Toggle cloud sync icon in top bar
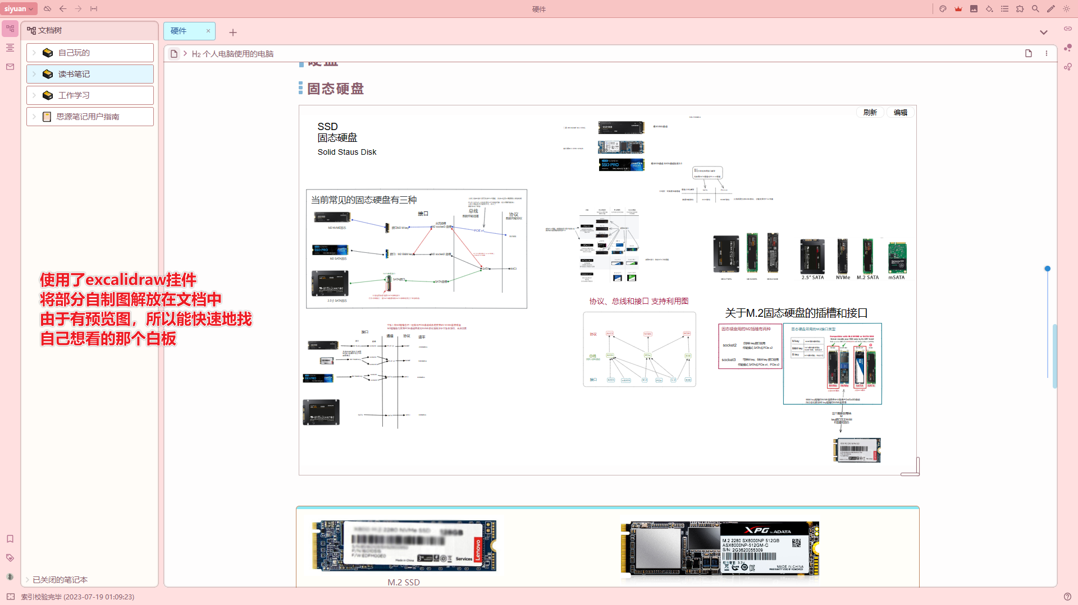The width and height of the screenshot is (1078, 605). [x=48, y=9]
